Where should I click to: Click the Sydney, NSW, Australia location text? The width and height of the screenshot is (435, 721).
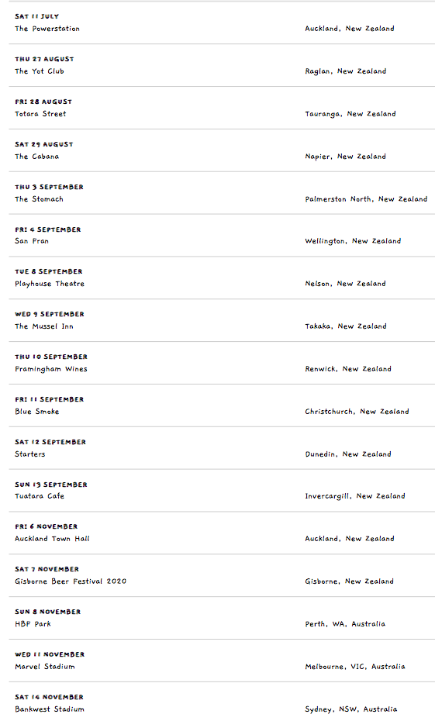pyautogui.click(x=350, y=709)
